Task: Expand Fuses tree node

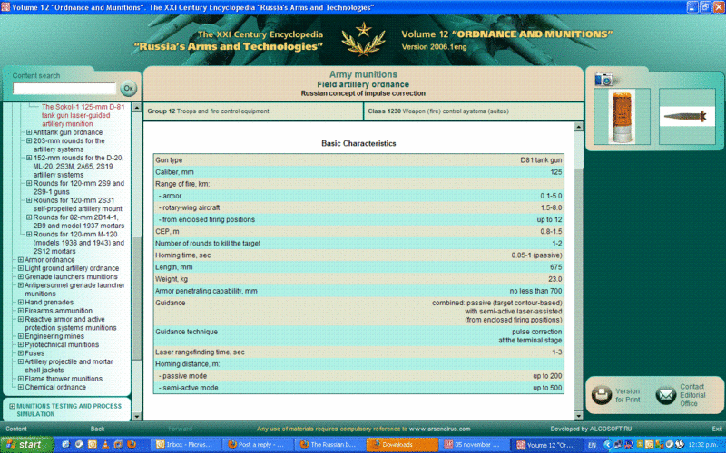Action: tap(20, 353)
